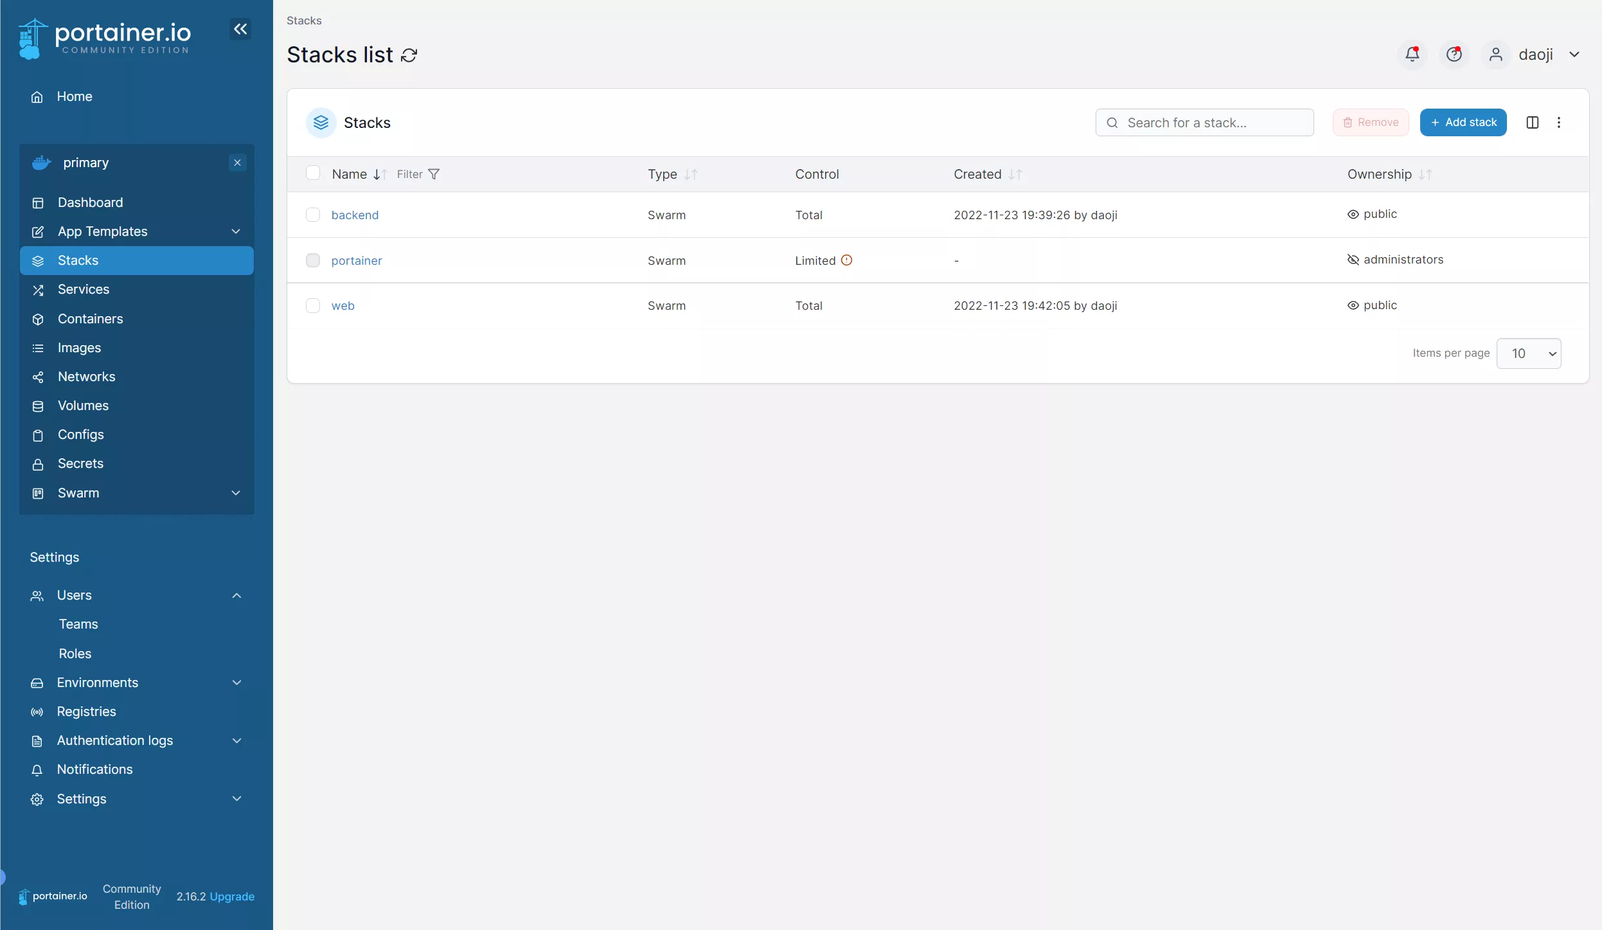Open the web stack link
The image size is (1602, 930).
tap(343, 306)
